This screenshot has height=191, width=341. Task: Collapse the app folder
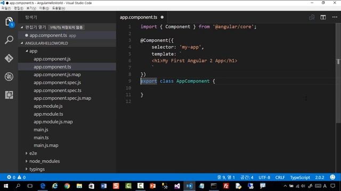point(27,51)
